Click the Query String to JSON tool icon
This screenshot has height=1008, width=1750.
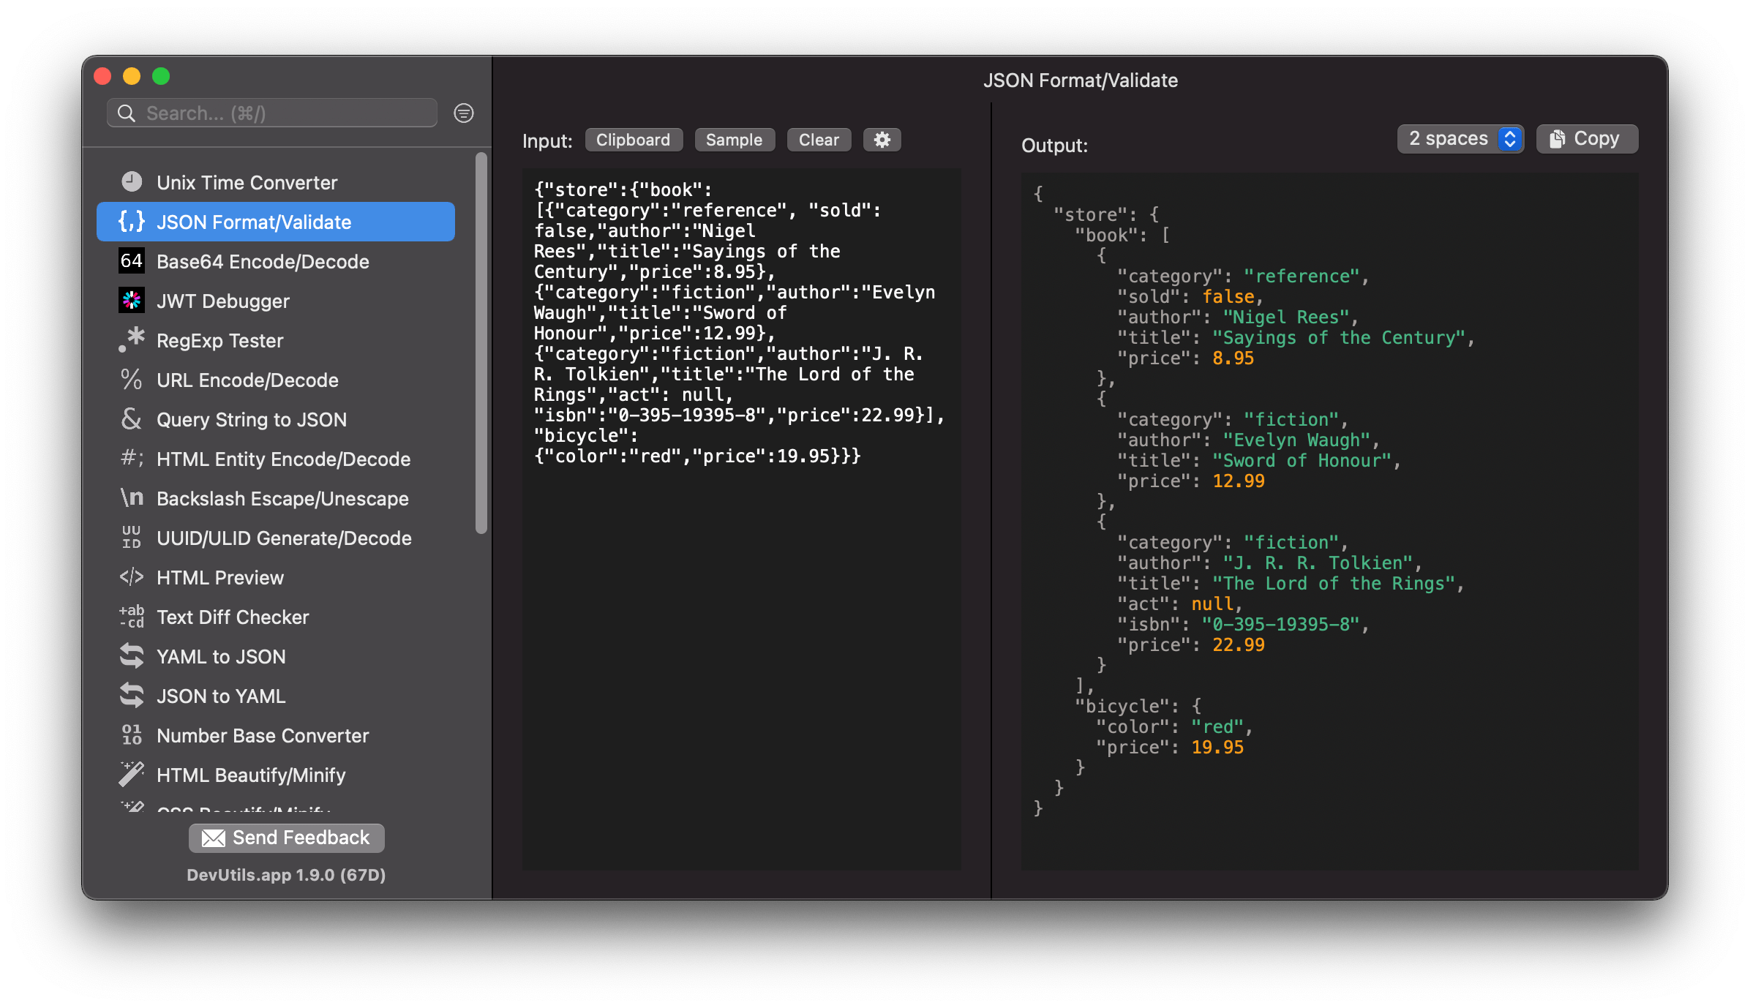(132, 419)
